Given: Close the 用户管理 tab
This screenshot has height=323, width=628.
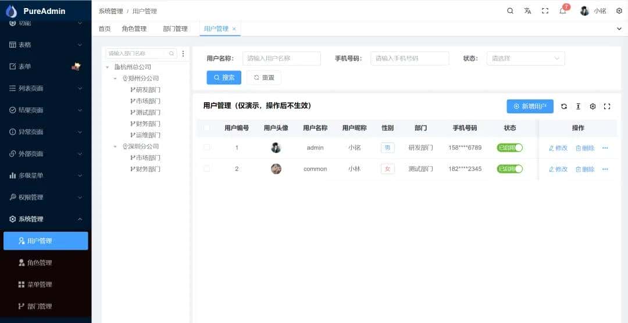Looking at the screenshot, I should (x=234, y=29).
